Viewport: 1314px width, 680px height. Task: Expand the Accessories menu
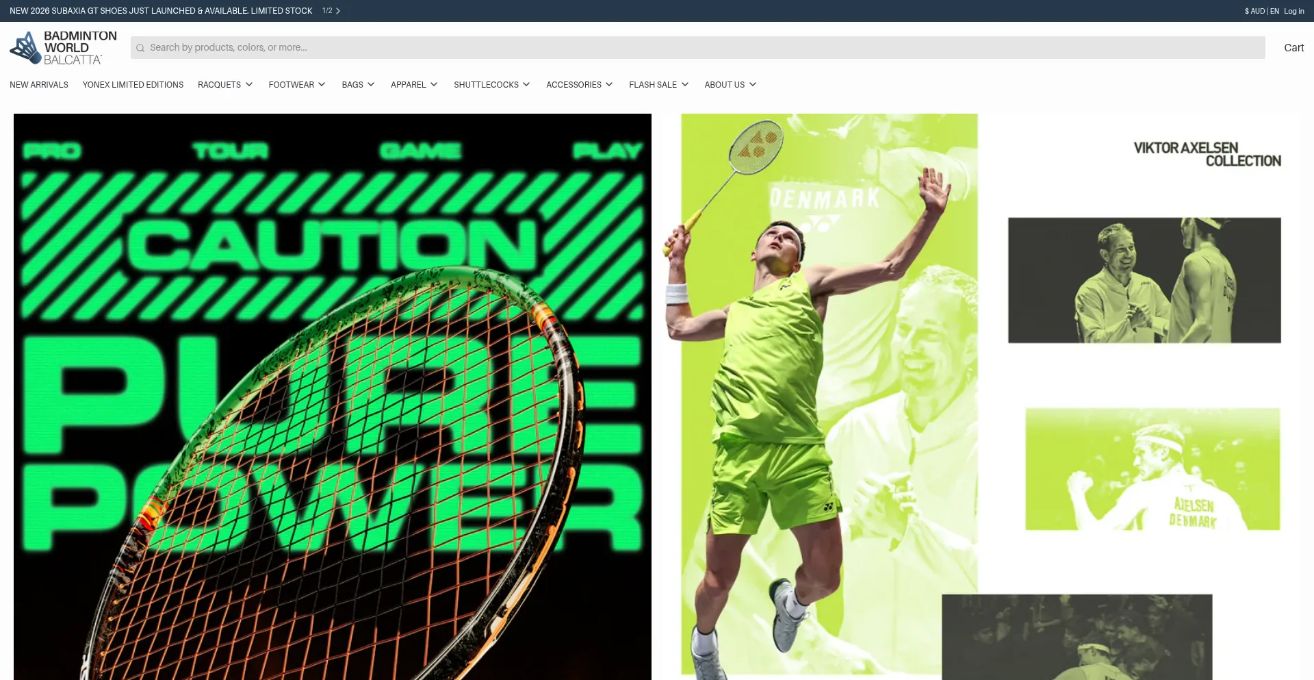[x=579, y=85]
